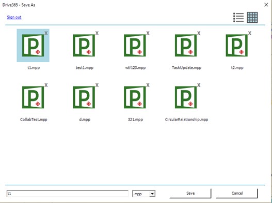Viewport: 272px width, 203px height.
Task: Click the t2.mpp file name label
Action: point(237,67)
